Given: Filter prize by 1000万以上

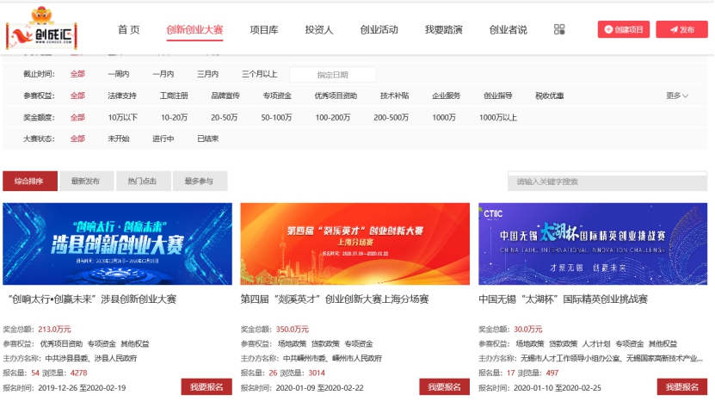Looking at the screenshot, I should [498, 117].
